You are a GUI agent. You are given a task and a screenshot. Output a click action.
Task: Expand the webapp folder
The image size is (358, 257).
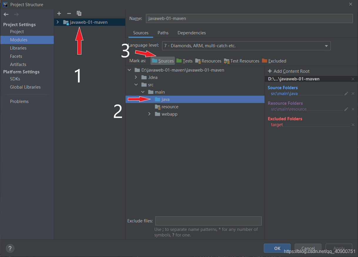(149, 114)
